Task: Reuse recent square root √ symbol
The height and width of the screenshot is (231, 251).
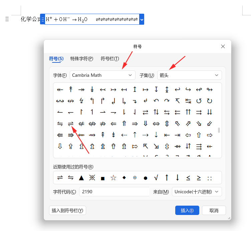Action: [156, 178]
